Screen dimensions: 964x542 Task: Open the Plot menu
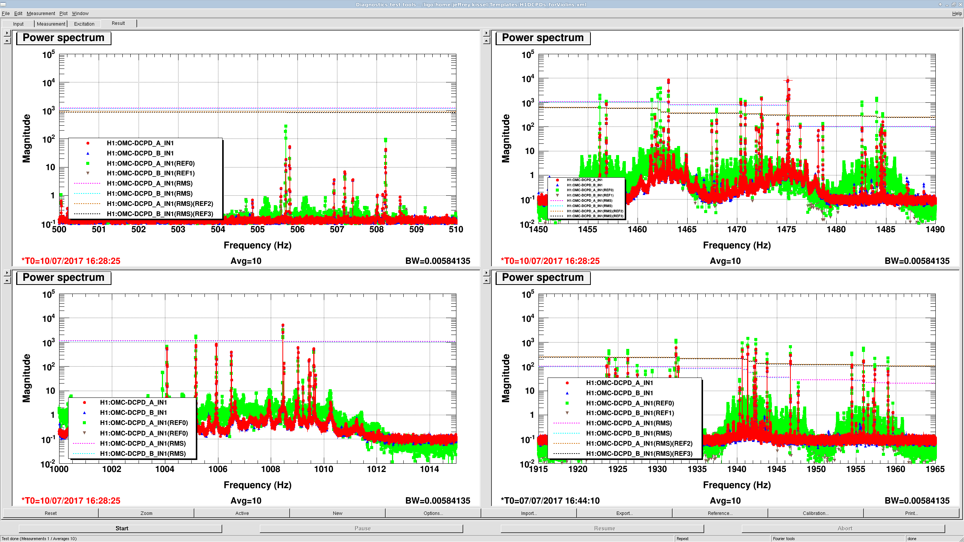63,14
